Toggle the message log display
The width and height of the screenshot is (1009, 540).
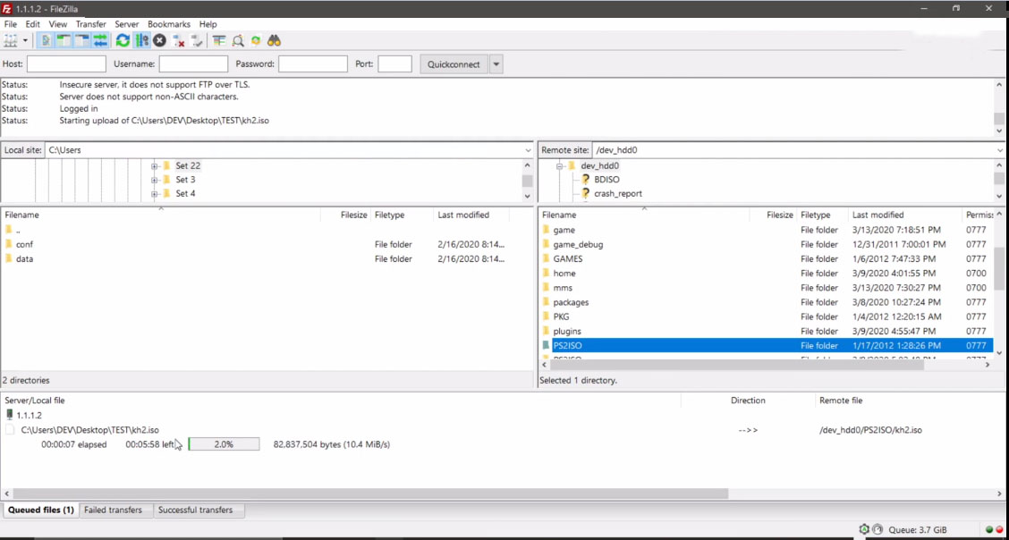(46, 41)
